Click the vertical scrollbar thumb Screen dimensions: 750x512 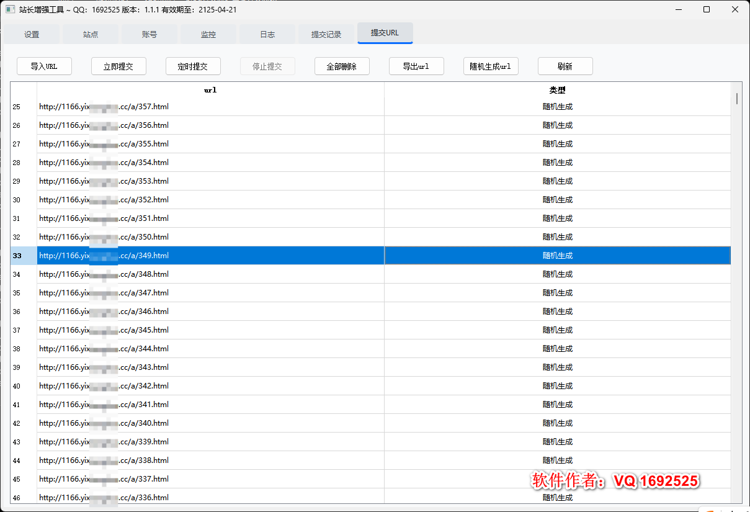[x=736, y=99]
